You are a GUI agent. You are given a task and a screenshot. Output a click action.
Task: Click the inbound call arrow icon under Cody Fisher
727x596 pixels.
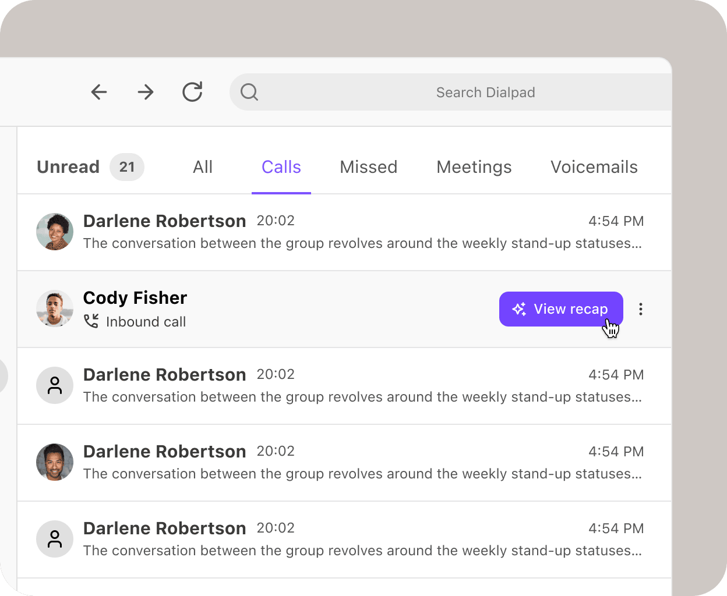[x=91, y=321]
